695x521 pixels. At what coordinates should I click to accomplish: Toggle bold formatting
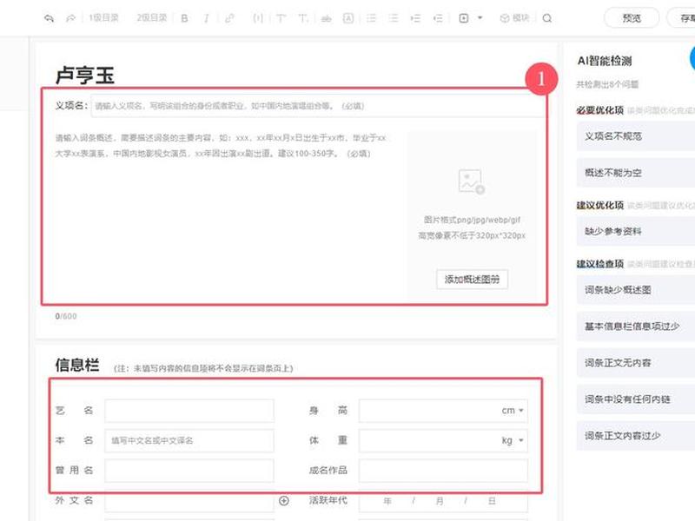[x=184, y=18]
